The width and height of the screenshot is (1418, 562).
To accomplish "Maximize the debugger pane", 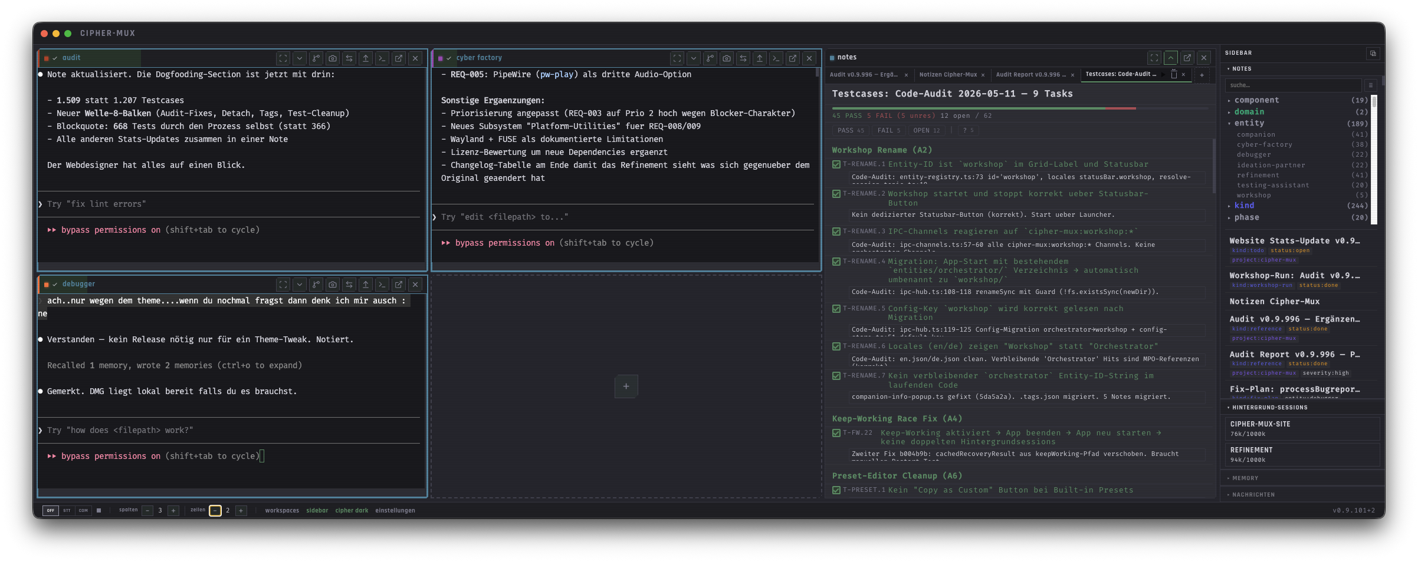I will pyautogui.click(x=283, y=285).
